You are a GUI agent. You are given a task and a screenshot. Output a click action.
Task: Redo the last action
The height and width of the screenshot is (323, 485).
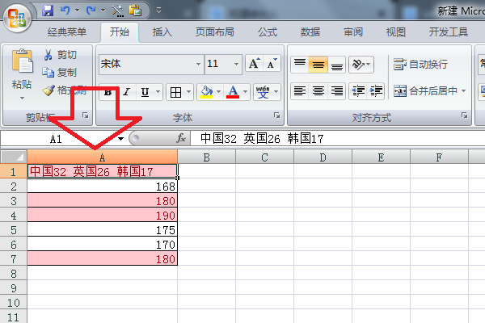pos(91,10)
